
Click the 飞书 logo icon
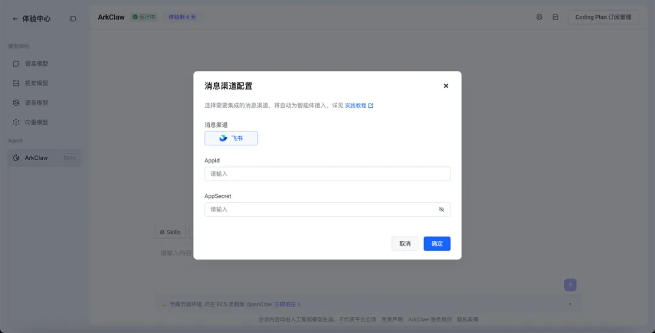(223, 139)
